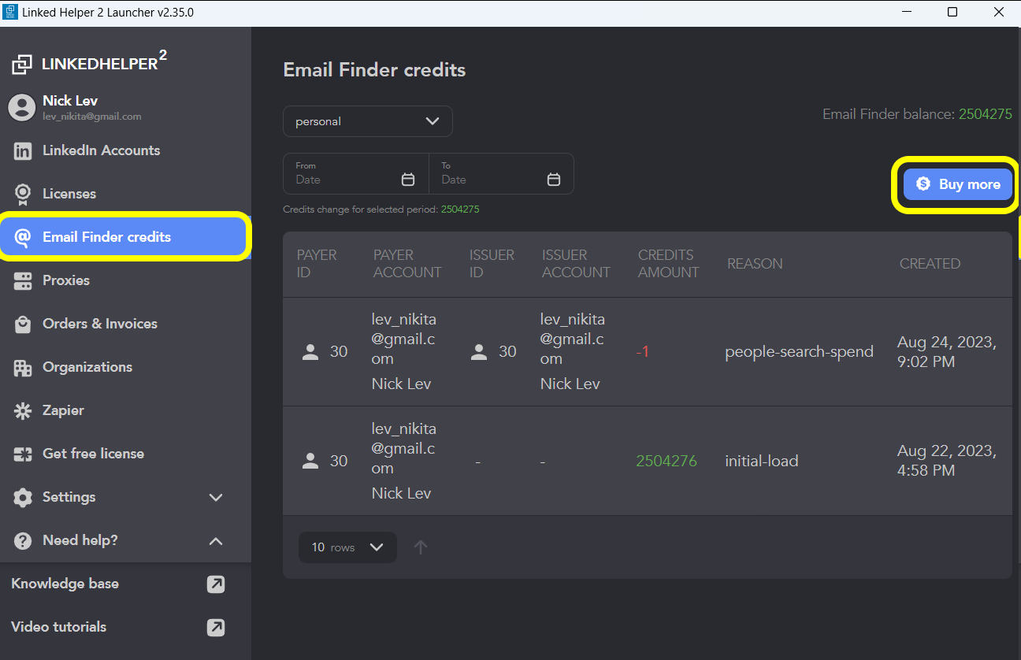1021x660 pixels.
Task: Click the Credits change for selected period text
Action: 381,209
